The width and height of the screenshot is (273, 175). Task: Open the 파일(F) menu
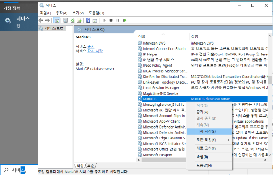pyautogui.click(x=46, y=13)
